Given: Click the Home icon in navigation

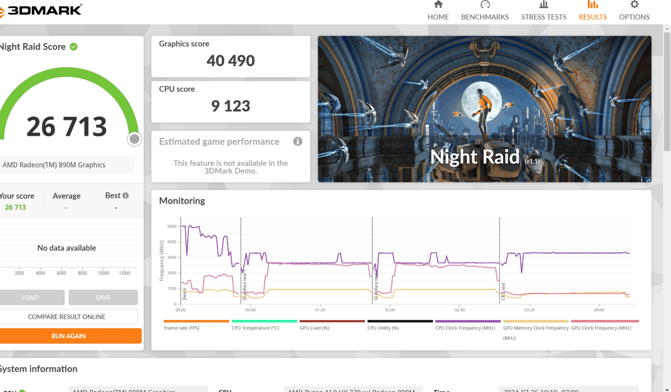Looking at the screenshot, I should pos(438,5).
